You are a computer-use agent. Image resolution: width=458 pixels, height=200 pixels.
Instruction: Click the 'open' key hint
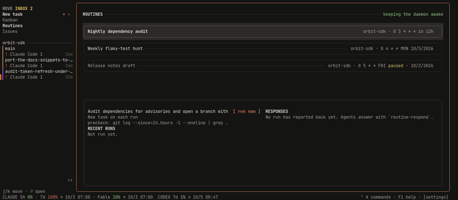(37, 191)
